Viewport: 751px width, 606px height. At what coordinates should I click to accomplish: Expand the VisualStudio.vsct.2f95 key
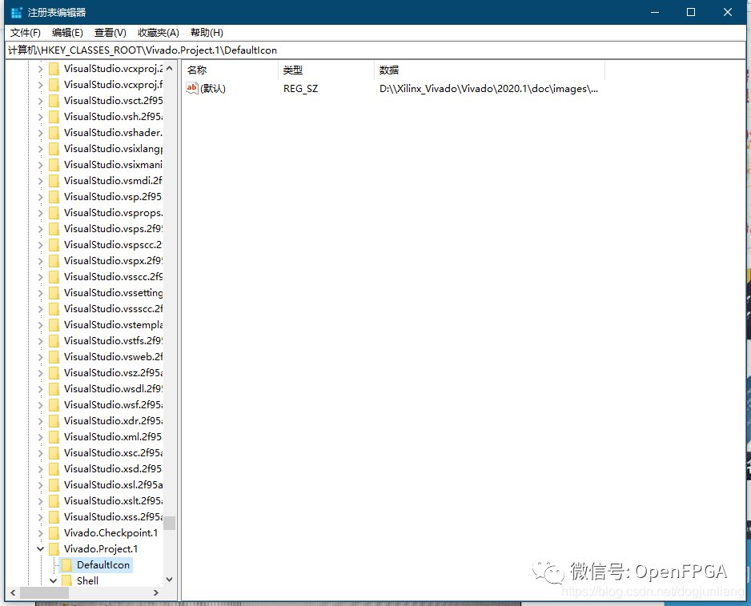coord(40,101)
